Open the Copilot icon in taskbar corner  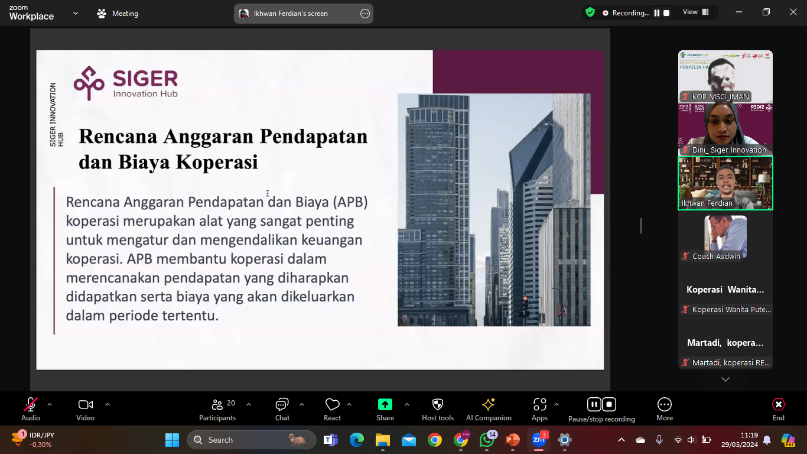click(x=788, y=440)
